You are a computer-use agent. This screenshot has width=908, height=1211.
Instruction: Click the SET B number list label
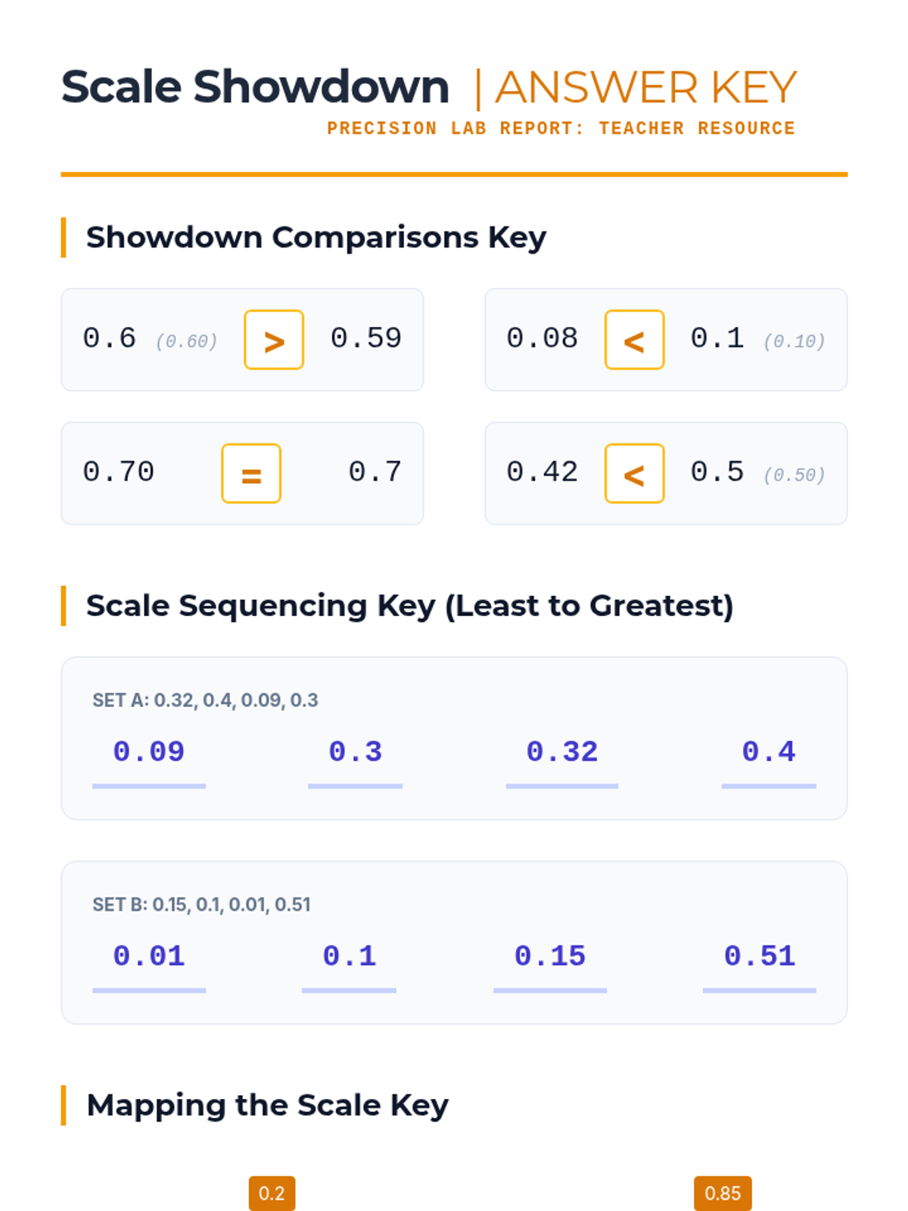(201, 904)
